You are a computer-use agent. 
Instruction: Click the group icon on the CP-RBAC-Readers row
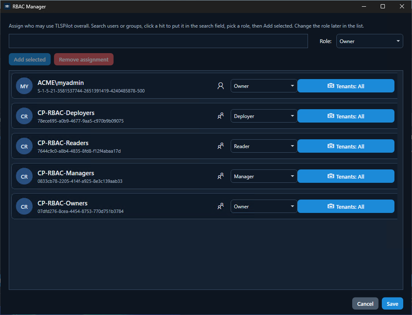[221, 146]
